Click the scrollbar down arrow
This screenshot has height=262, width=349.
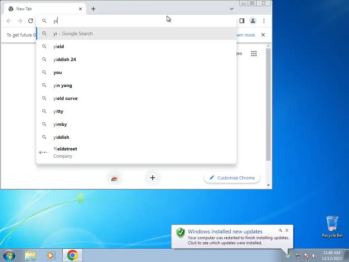(269, 185)
